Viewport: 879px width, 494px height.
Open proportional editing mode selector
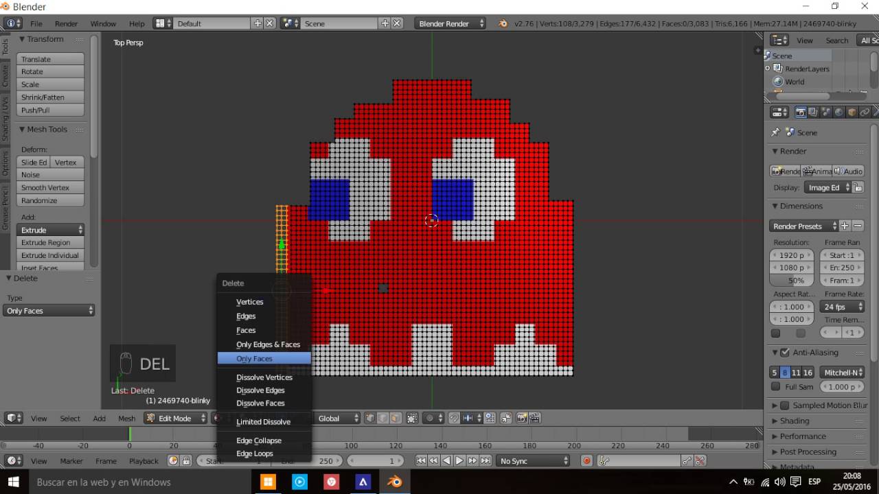433,418
